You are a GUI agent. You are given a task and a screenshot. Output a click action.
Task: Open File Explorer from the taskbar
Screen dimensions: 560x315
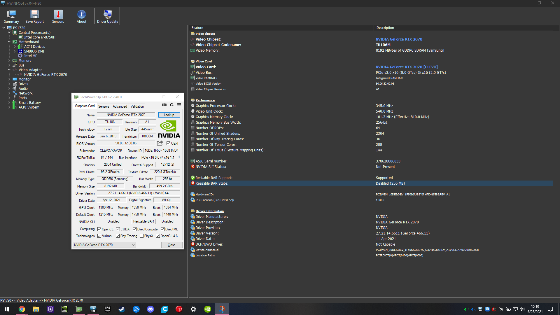pyautogui.click(x=36, y=309)
